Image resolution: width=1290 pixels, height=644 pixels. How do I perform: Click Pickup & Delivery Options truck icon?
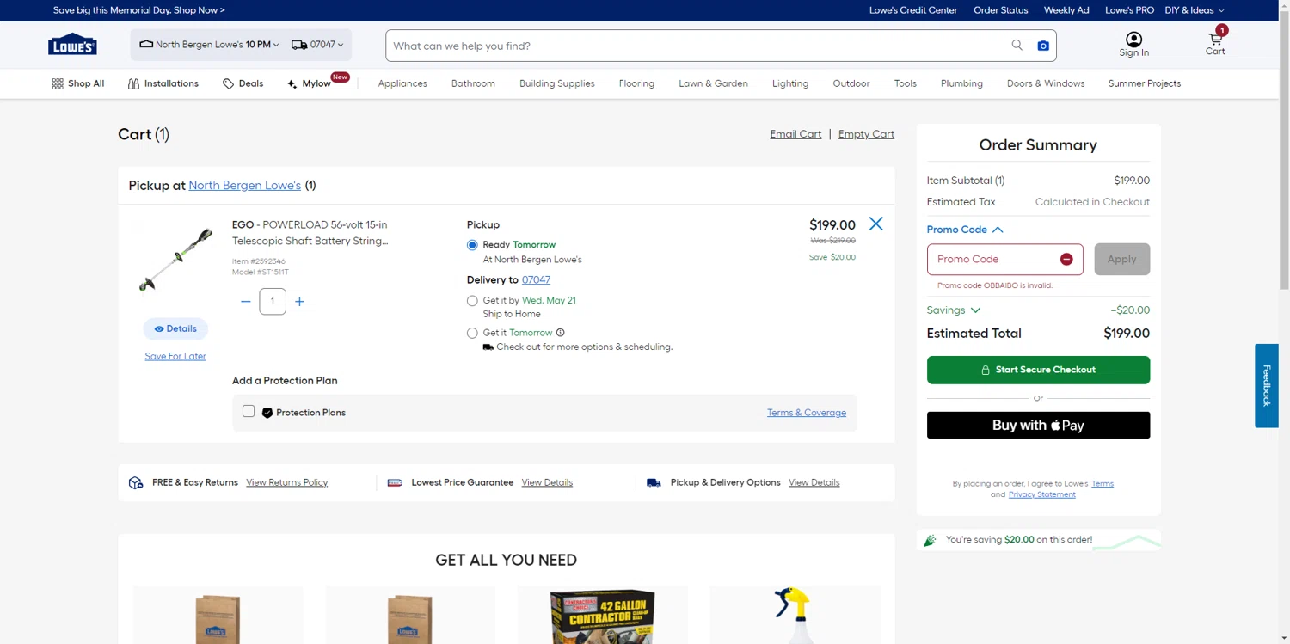(654, 483)
